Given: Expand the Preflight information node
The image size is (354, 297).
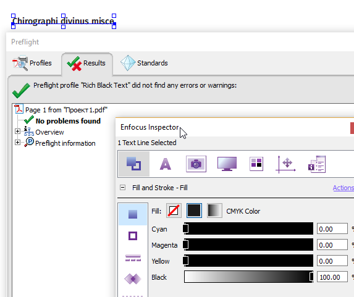Looking at the screenshot, I should [17, 143].
